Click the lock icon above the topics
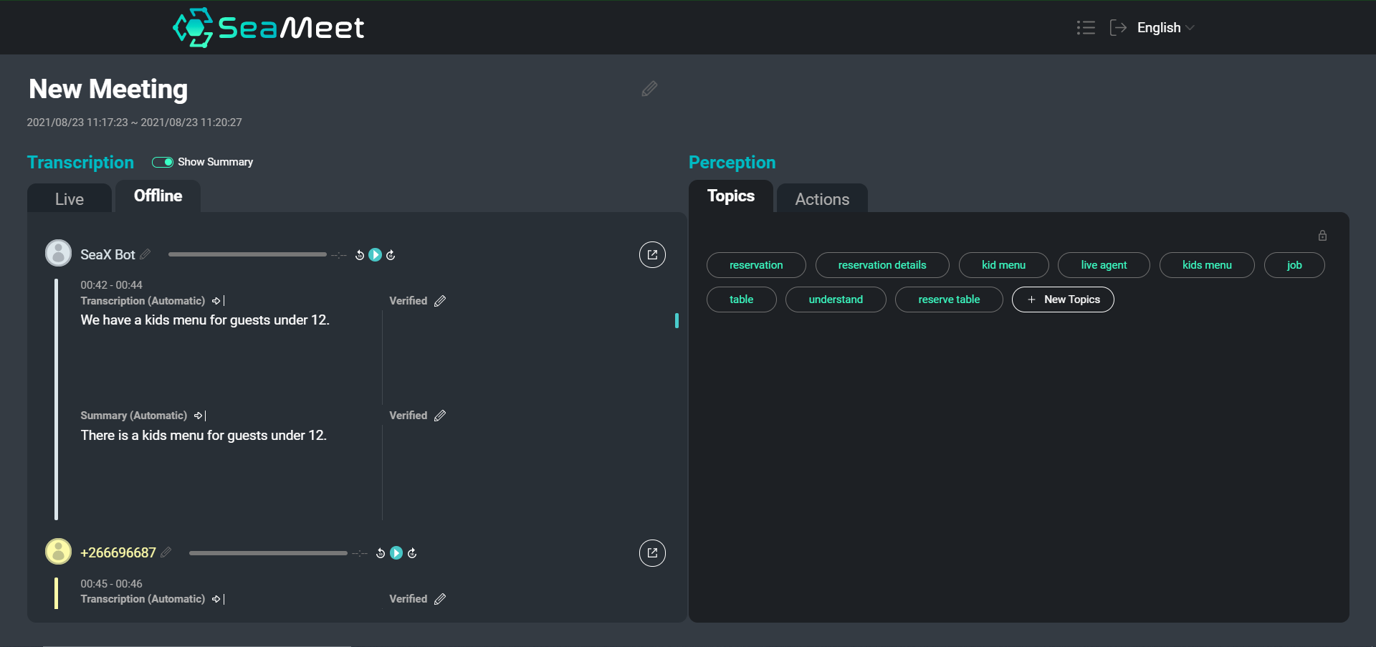The height and width of the screenshot is (647, 1376). click(x=1322, y=235)
